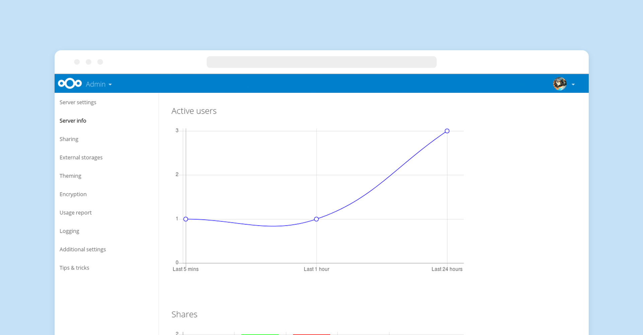Open External storages settings
Viewport: 643px width, 335px height.
(81, 157)
